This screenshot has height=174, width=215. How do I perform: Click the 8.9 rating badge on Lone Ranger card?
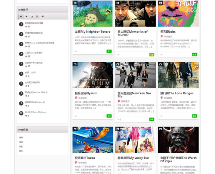click(195, 116)
